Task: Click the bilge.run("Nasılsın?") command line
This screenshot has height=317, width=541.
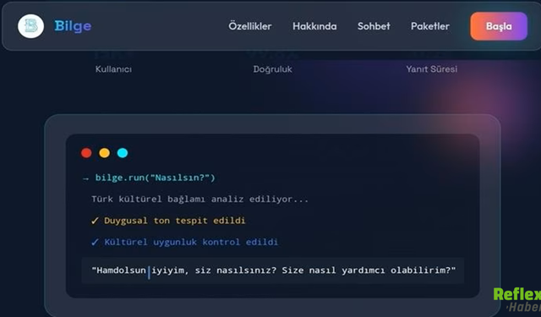Action: 155,178
